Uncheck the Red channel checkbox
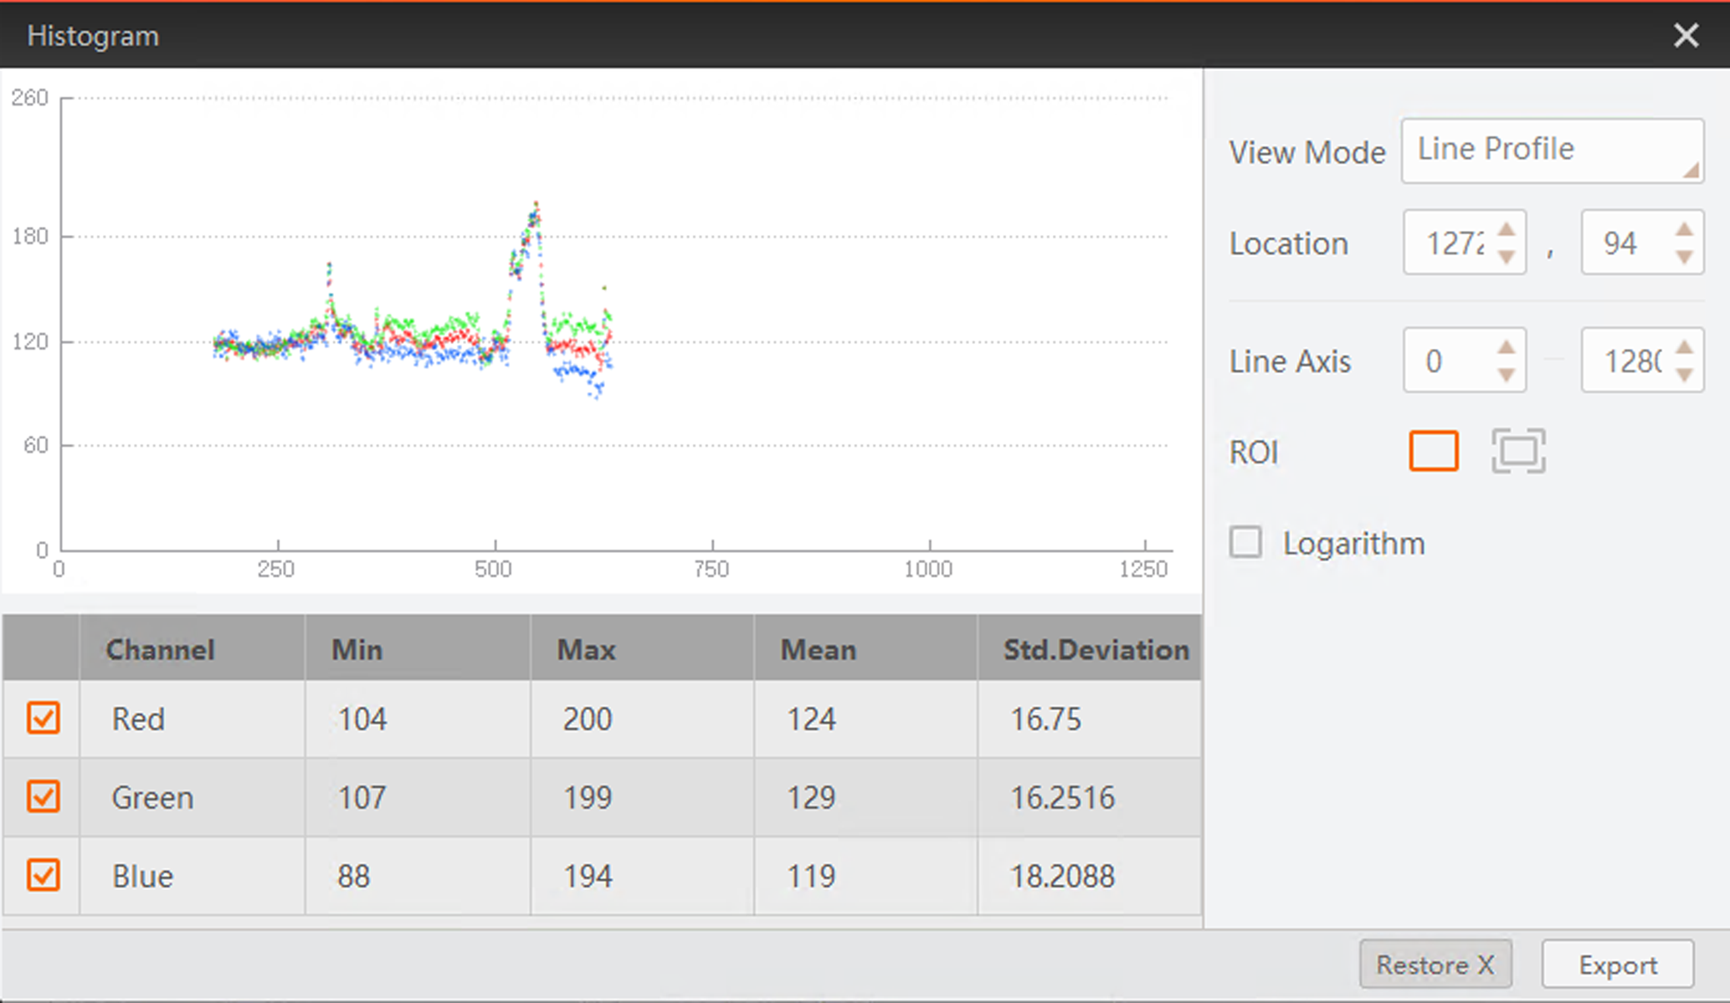1730x1003 pixels. pyautogui.click(x=44, y=718)
